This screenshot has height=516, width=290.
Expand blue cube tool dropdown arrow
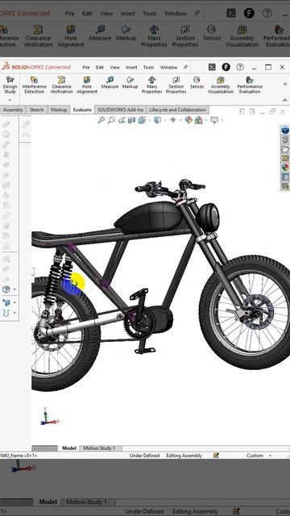(x=14, y=289)
